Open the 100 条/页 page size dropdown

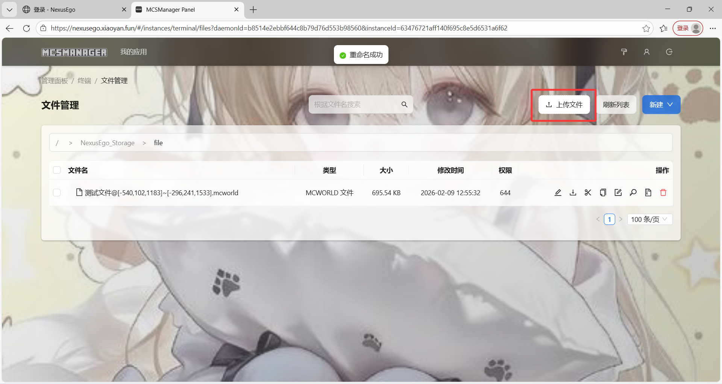point(649,219)
